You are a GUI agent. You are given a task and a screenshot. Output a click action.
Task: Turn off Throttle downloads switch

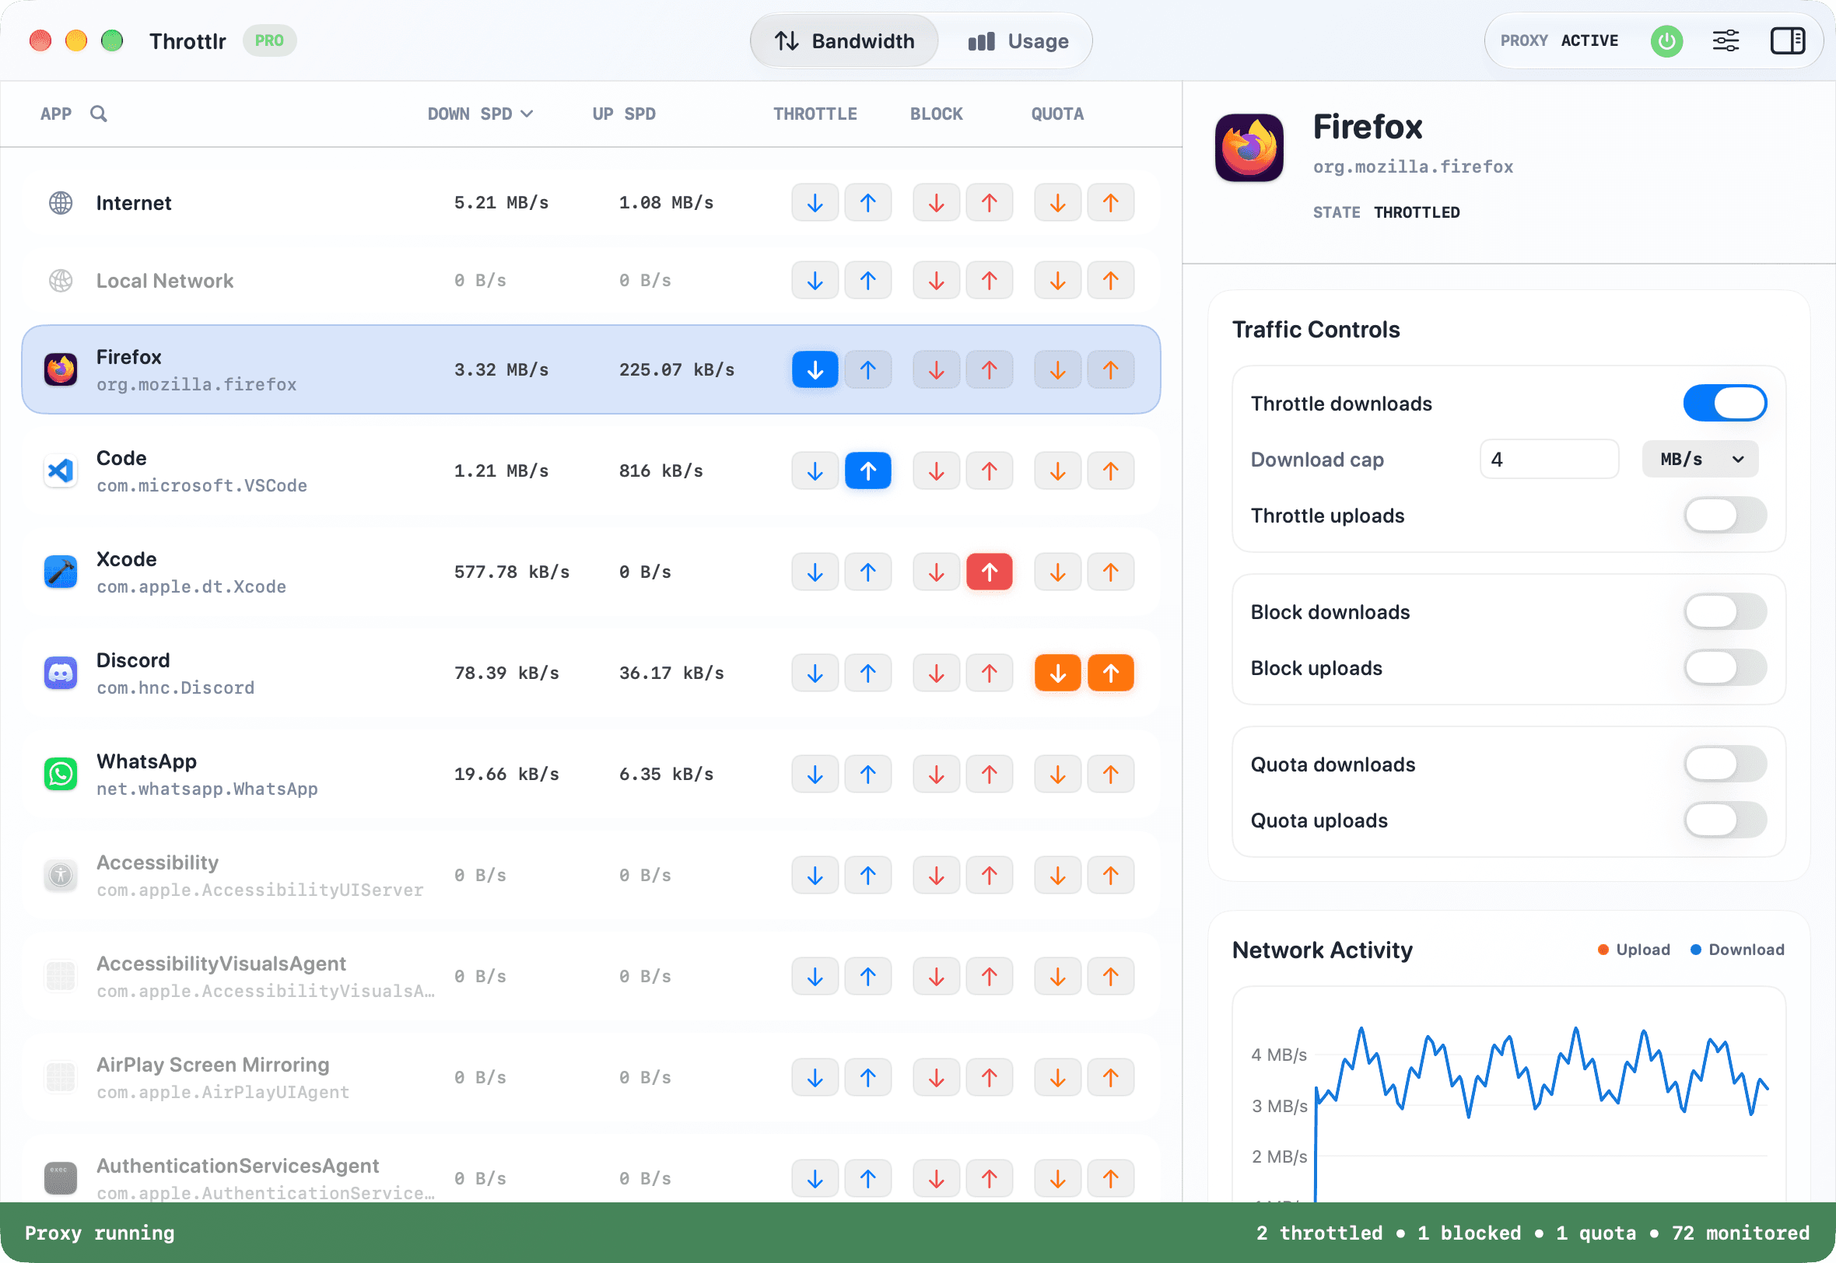coord(1725,404)
